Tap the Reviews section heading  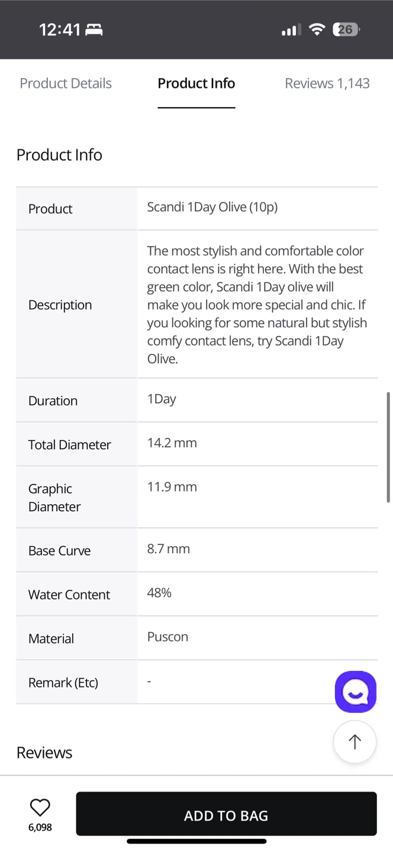coord(44,753)
